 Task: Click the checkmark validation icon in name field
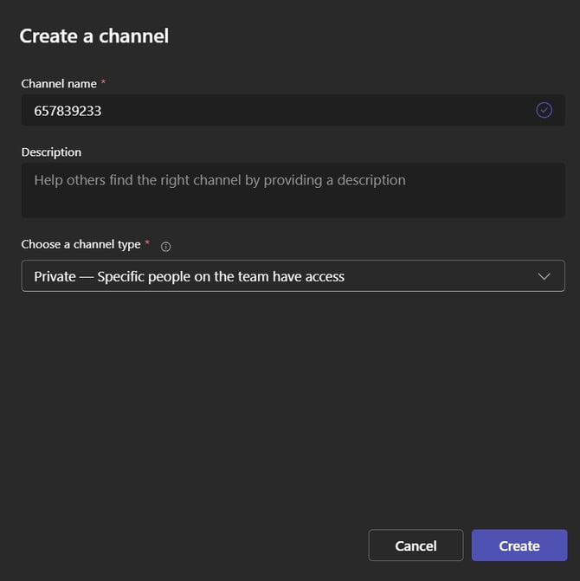[544, 110]
